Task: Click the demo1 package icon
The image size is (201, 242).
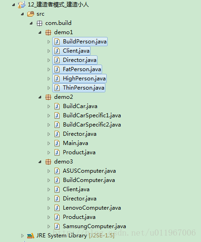Action: [x=48, y=33]
